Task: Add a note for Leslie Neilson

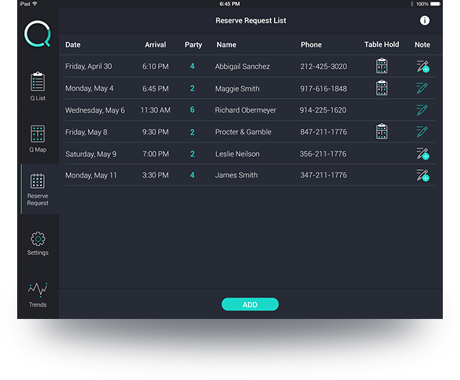Action: 422,154
